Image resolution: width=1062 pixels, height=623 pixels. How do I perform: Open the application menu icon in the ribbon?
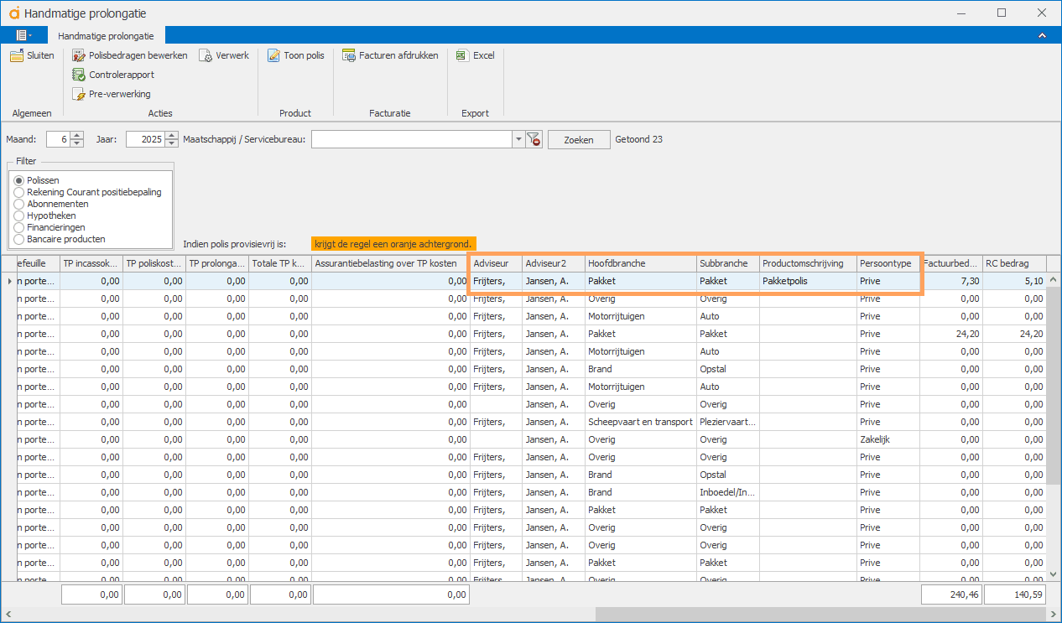tap(24, 35)
